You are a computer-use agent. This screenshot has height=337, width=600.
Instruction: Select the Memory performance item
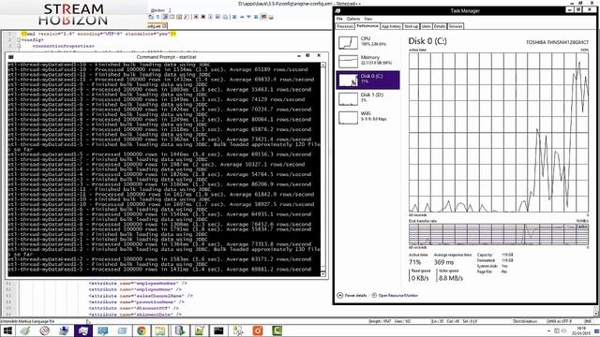[367, 61]
